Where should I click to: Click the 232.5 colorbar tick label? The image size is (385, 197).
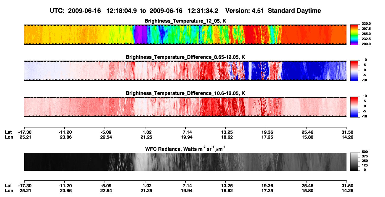(x=365, y=39)
